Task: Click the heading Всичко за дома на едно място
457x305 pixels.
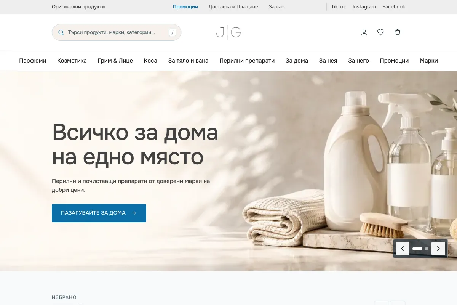Action: tap(135, 144)
